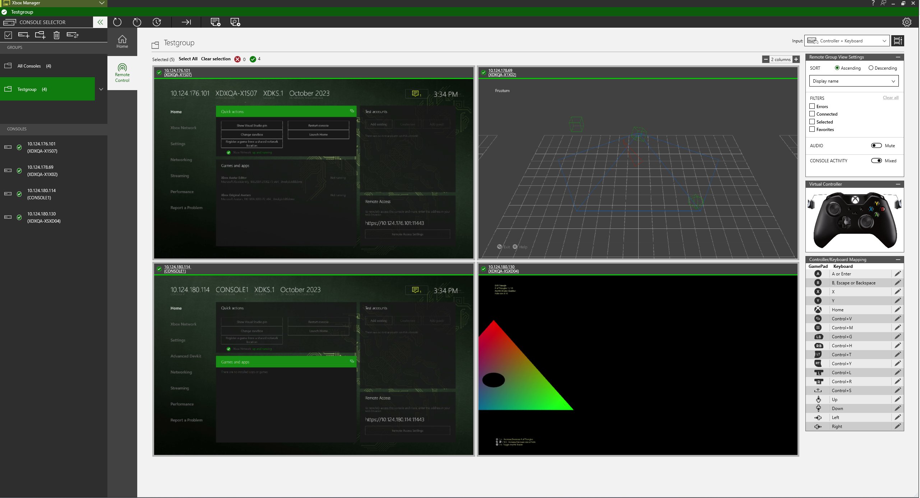Check the Selected filter checkbox

tap(812, 122)
